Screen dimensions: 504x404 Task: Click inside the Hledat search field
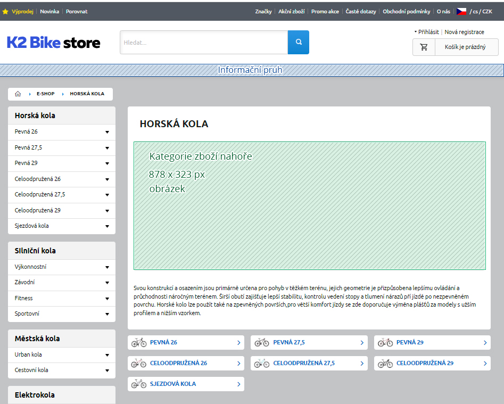tap(202, 42)
